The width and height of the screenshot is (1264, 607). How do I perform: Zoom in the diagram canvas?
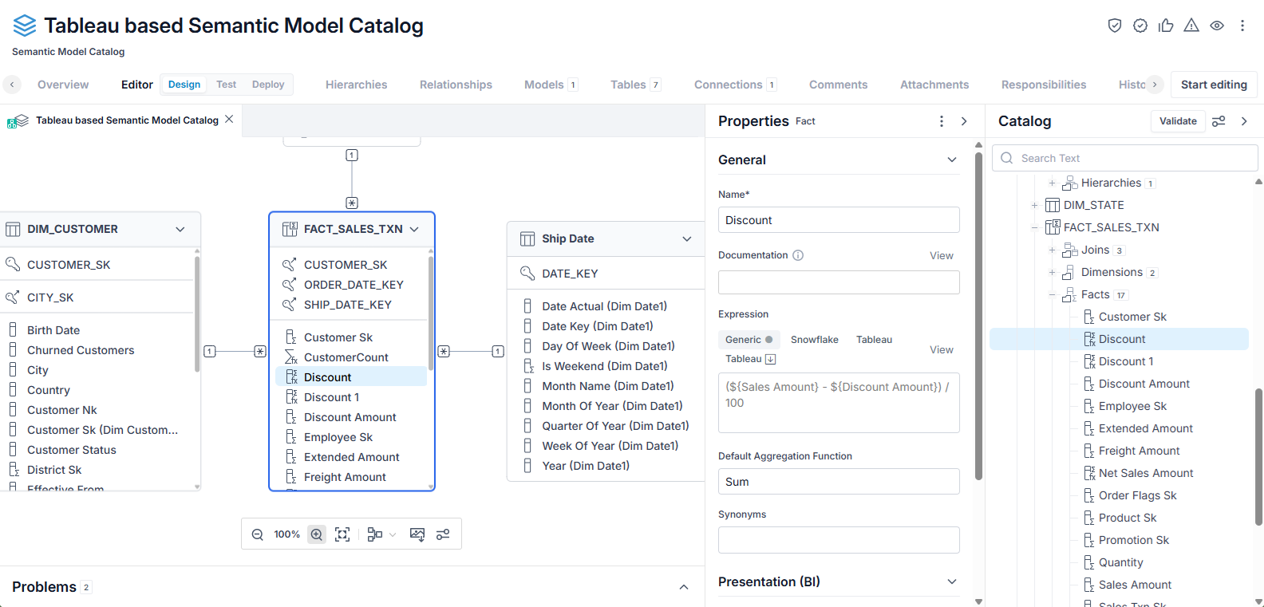coord(317,534)
